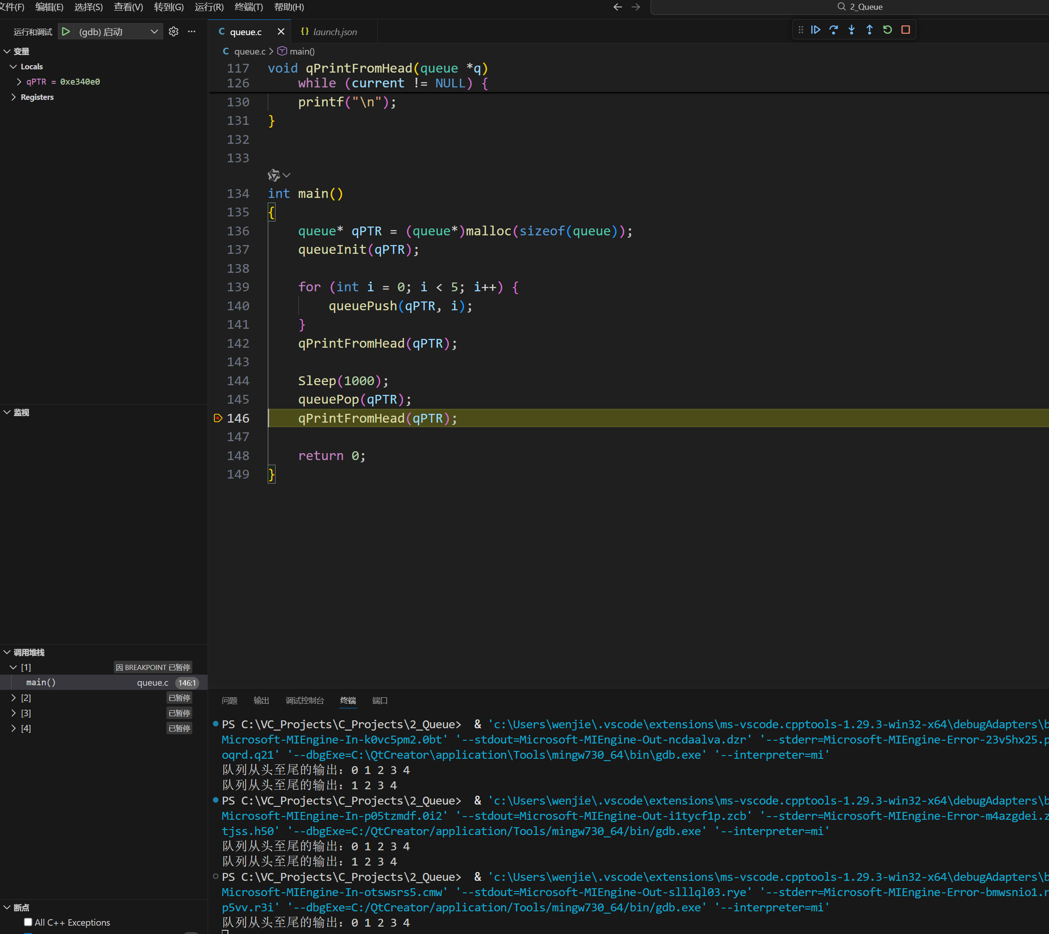Expand the Registers tree node
The image size is (1049, 934).
click(13, 97)
